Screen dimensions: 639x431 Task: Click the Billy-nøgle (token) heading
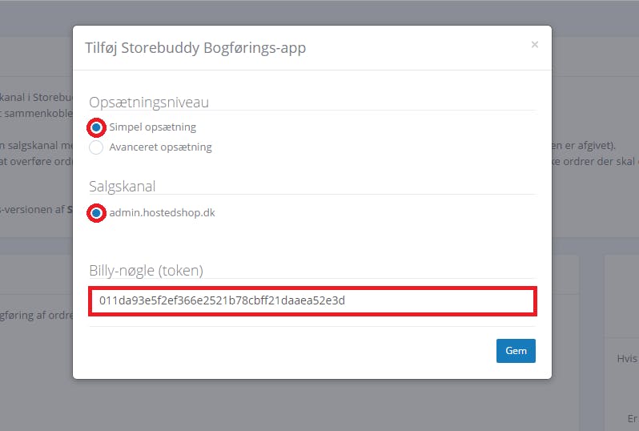(x=146, y=270)
